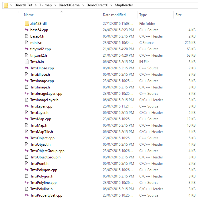This screenshot has height=199, width=198.
Task: Select the TmxPoint.h file name
Action: [x=39, y=164]
